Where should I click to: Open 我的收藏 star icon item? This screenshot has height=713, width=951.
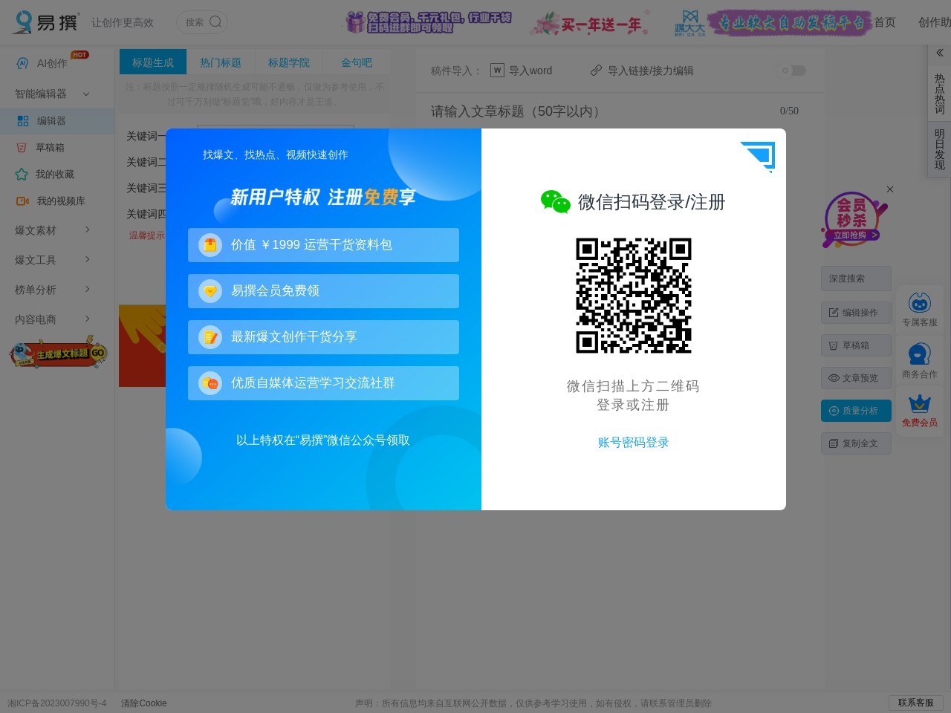[x=22, y=175]
